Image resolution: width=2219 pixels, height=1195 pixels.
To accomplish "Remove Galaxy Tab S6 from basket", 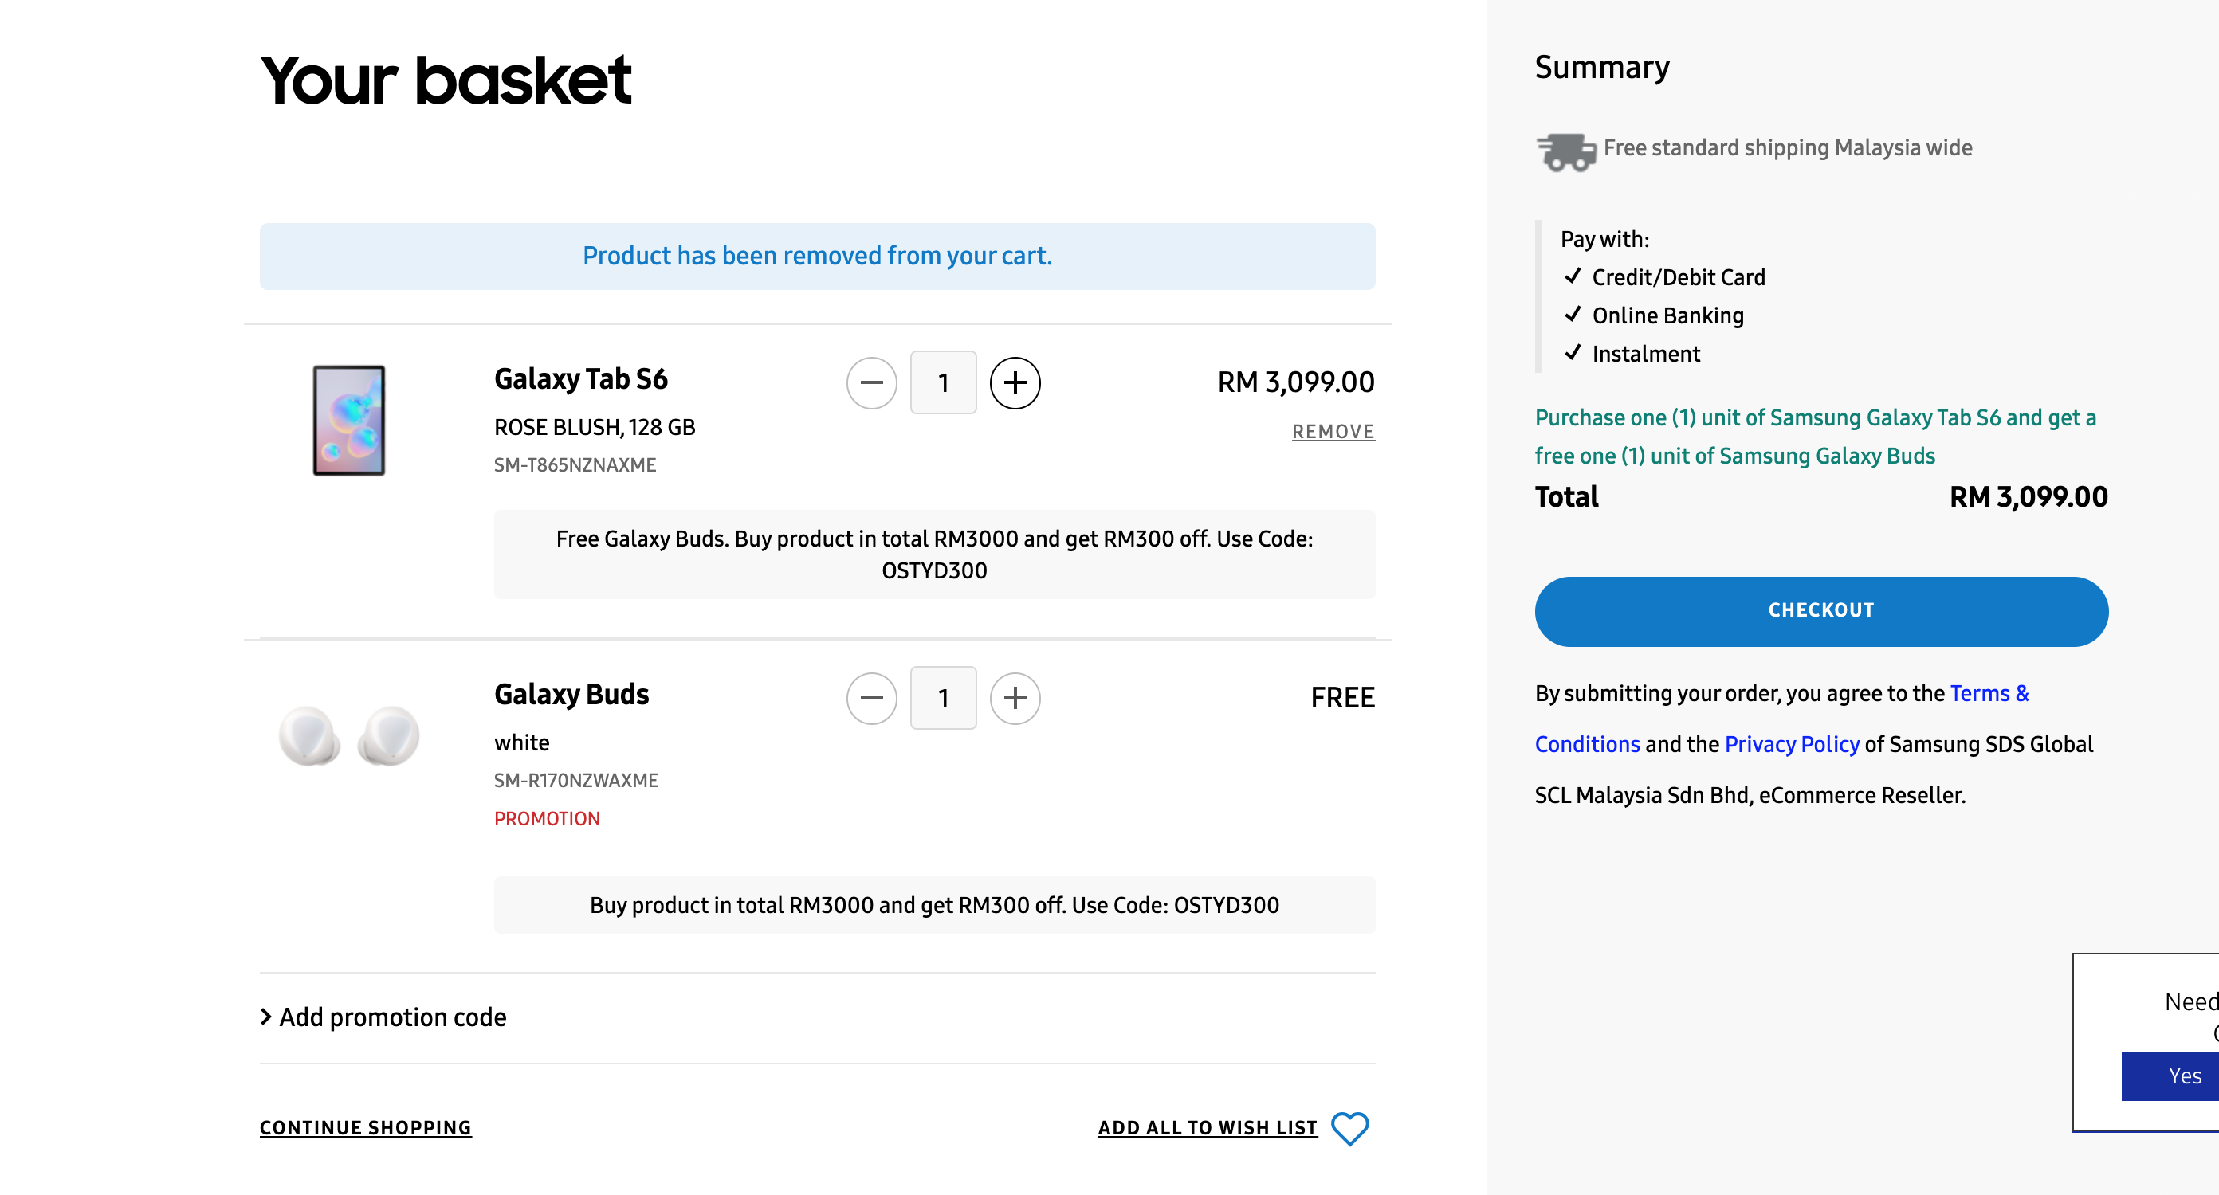I will click(1333, 431).
